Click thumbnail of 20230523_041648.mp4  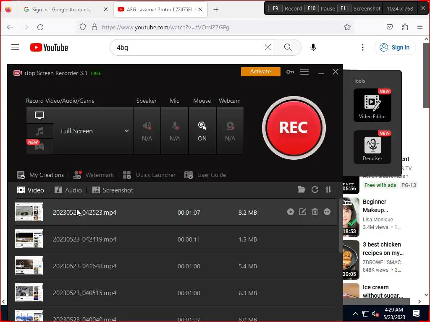[x=29, y=265]
